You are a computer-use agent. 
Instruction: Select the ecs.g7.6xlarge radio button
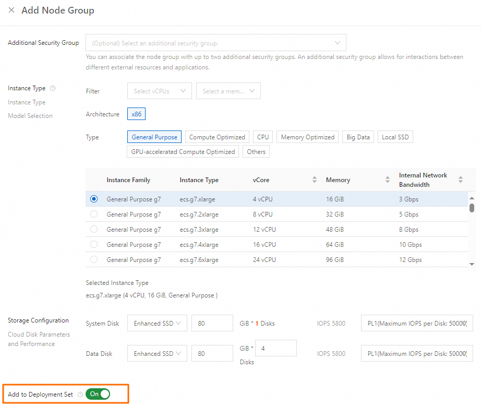[x=94, y=259]
